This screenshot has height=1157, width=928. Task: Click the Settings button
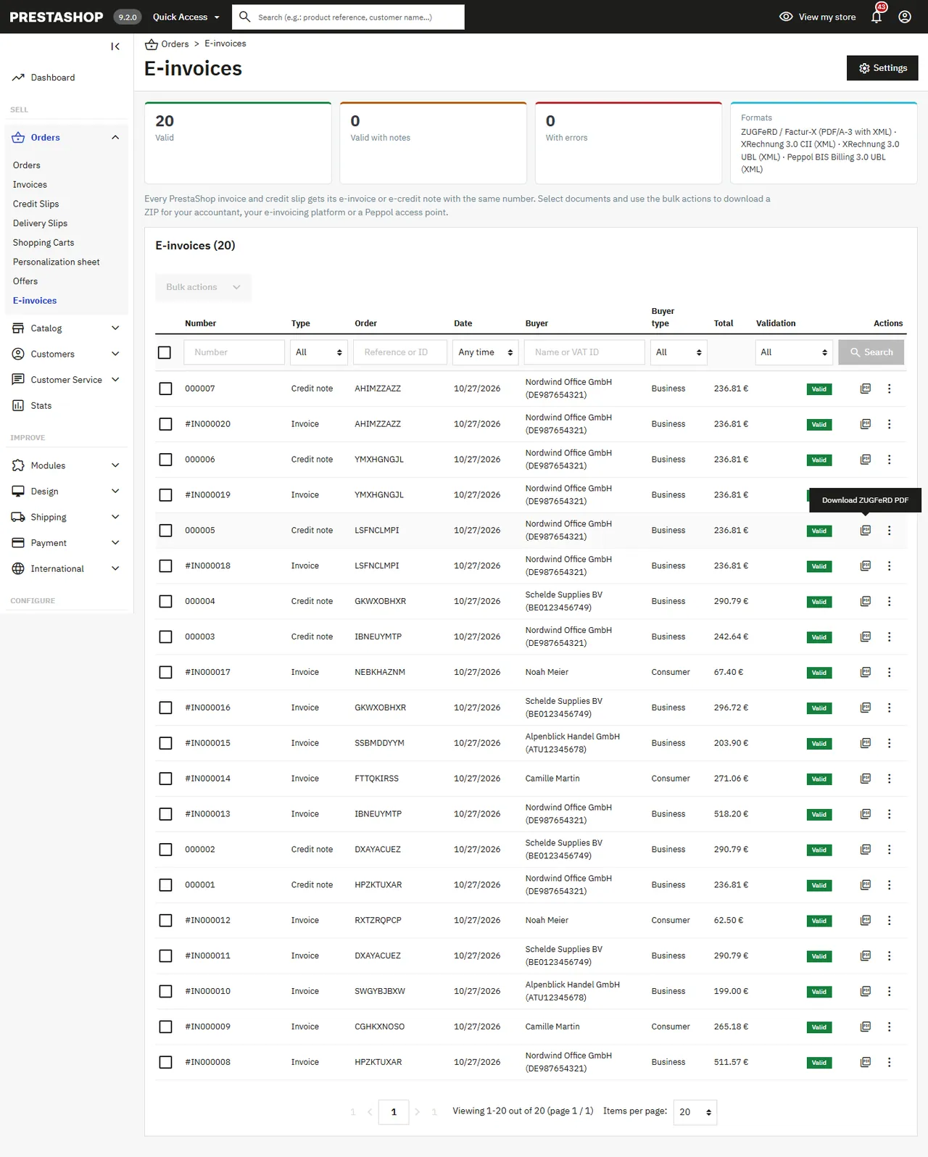pos(882,68)
